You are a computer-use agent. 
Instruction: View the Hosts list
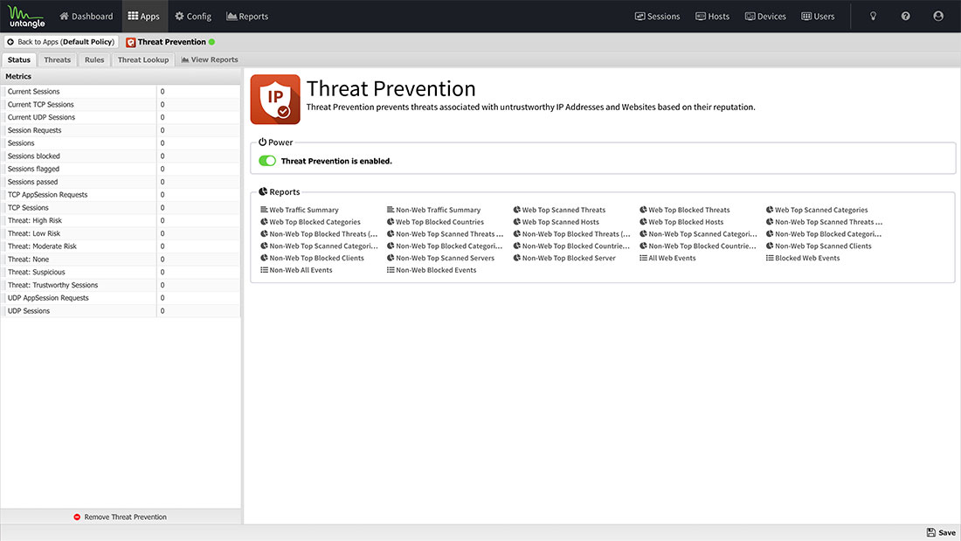(712, 17)
